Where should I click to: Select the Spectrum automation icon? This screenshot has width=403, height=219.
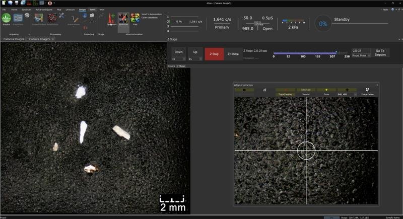click(x=111, y=19)
